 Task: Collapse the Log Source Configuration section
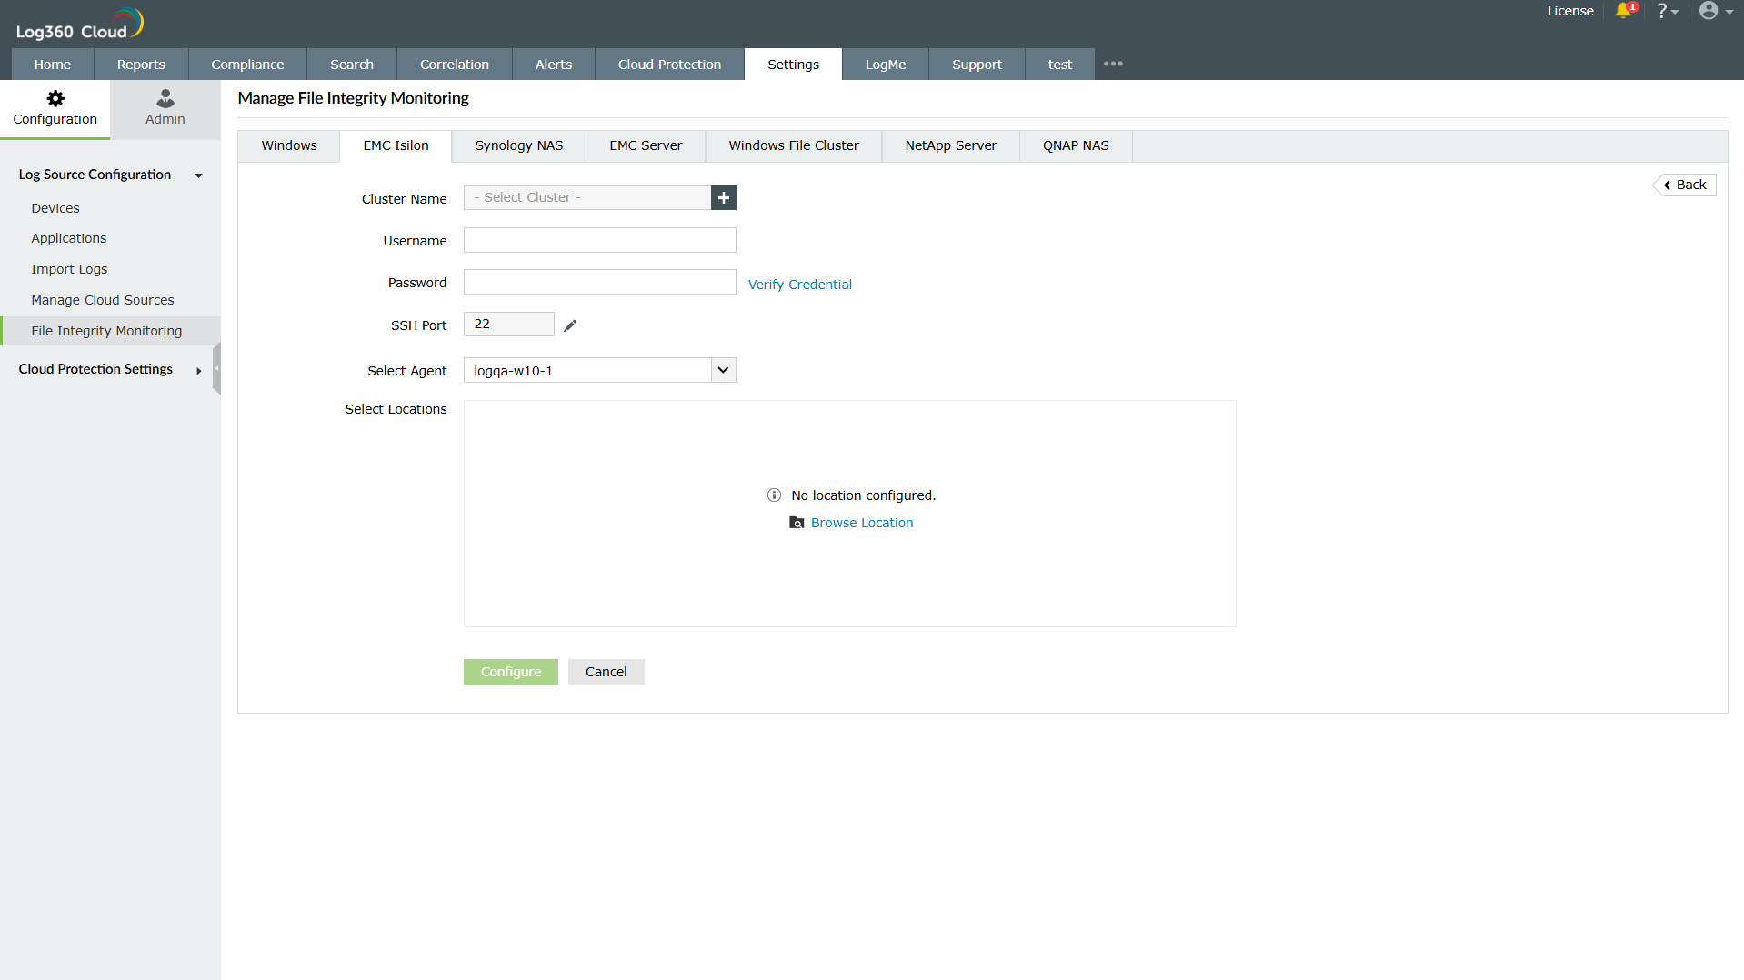pos(198,175)
